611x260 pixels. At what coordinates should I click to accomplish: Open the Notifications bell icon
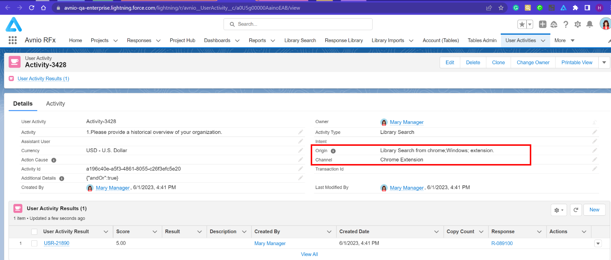(x=589, y=24)
